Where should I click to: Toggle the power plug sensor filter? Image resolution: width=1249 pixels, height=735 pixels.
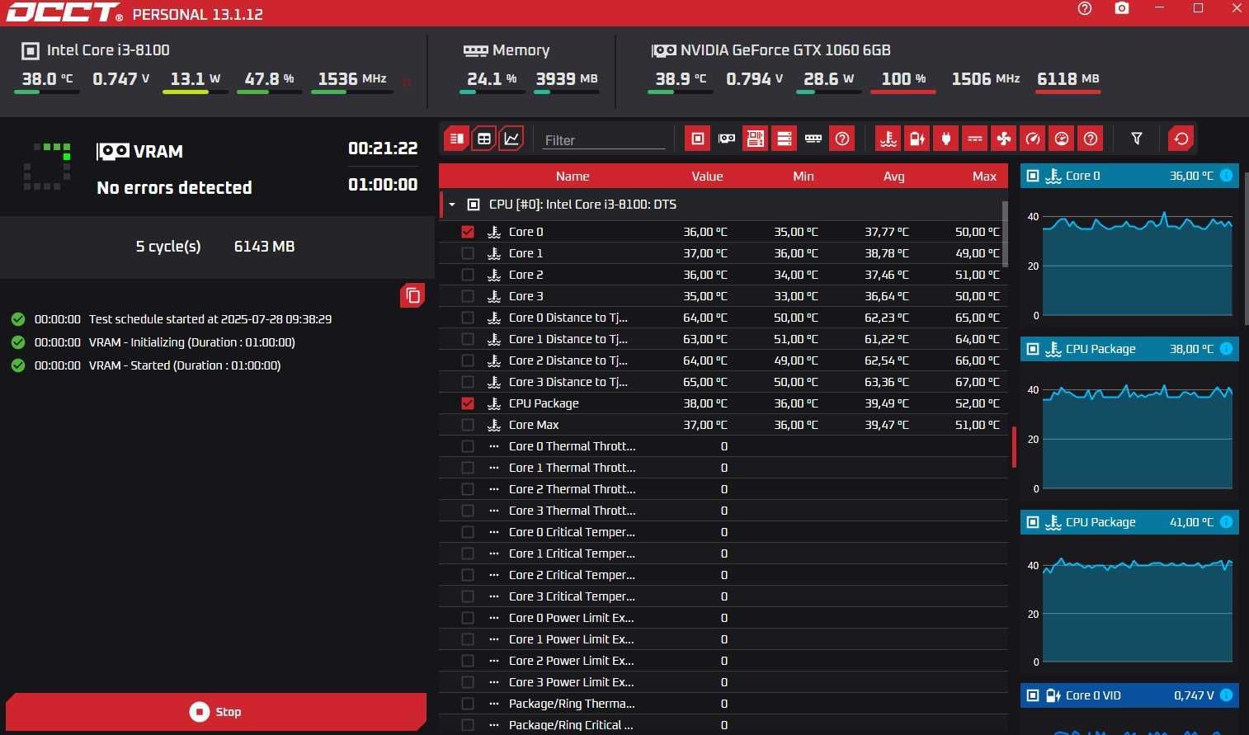pyautogui.click(x=946, y=139)
